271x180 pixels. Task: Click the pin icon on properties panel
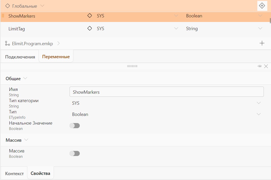click(259, 66)
